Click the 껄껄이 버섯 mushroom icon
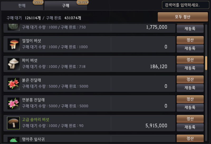The width and height of the screenshot is (211, 144). (13, 44)
